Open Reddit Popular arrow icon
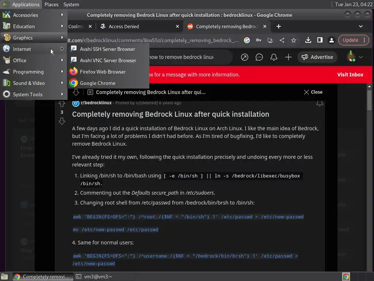This screenshot has width=374, height=281. pyautogui.click(x=244, y=57)
